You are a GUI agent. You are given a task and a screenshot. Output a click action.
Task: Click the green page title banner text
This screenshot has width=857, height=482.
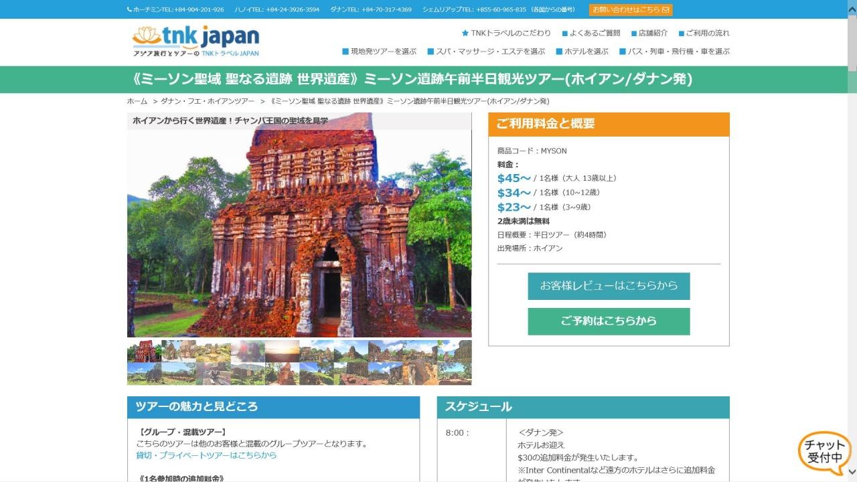pos(412,80)
